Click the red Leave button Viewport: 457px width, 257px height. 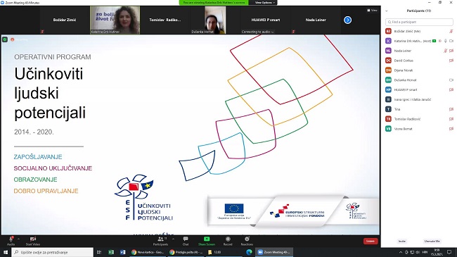point(371,242)
